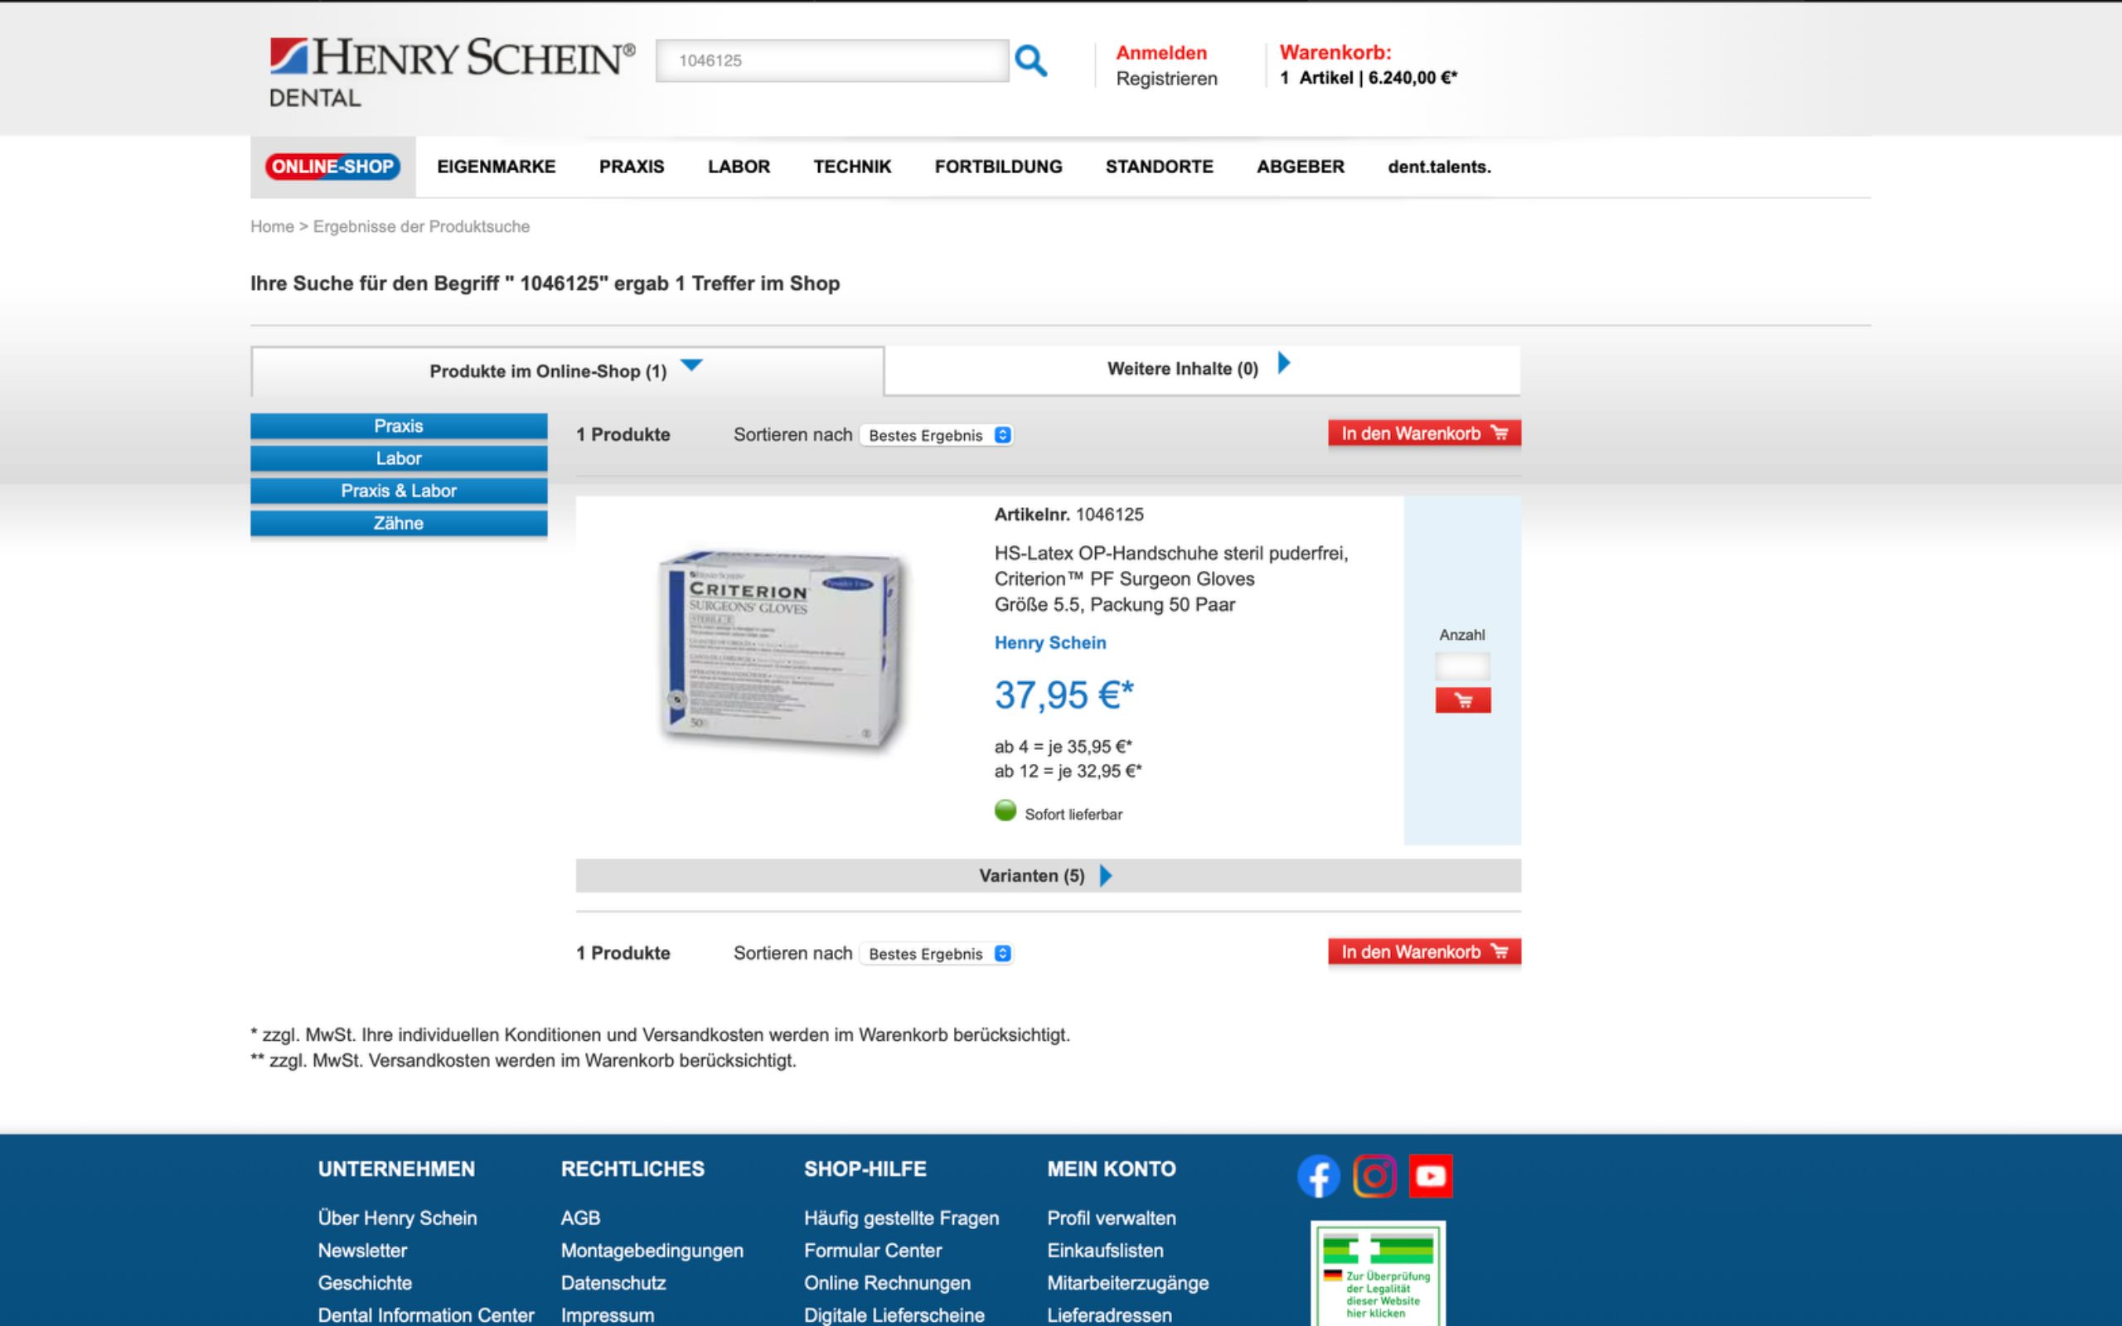
Task: Open Geschichte footer link
Action: pyautogui.click(x=365, y=1283)
